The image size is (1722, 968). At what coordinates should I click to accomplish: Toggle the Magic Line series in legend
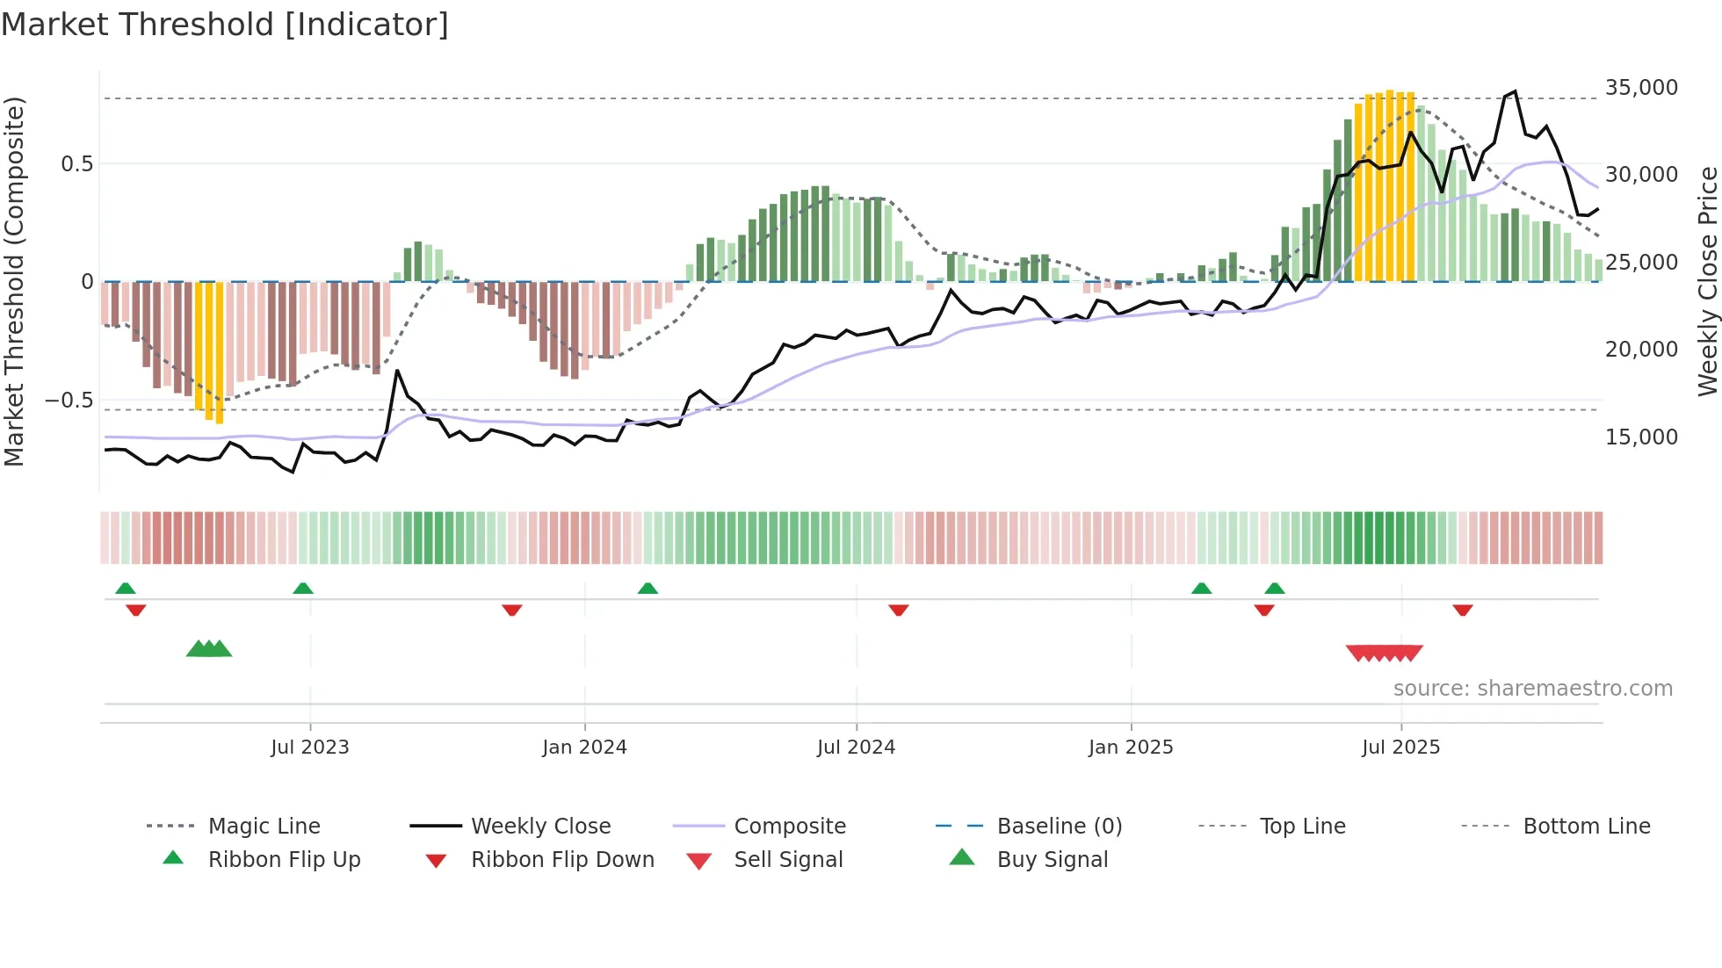pos(264,826)
